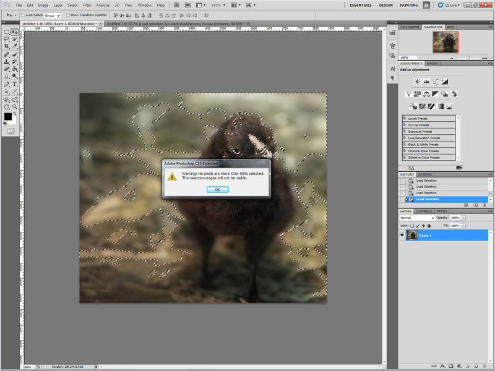
Task: Toggle lock all for the layer
Action: click(429, 226)
